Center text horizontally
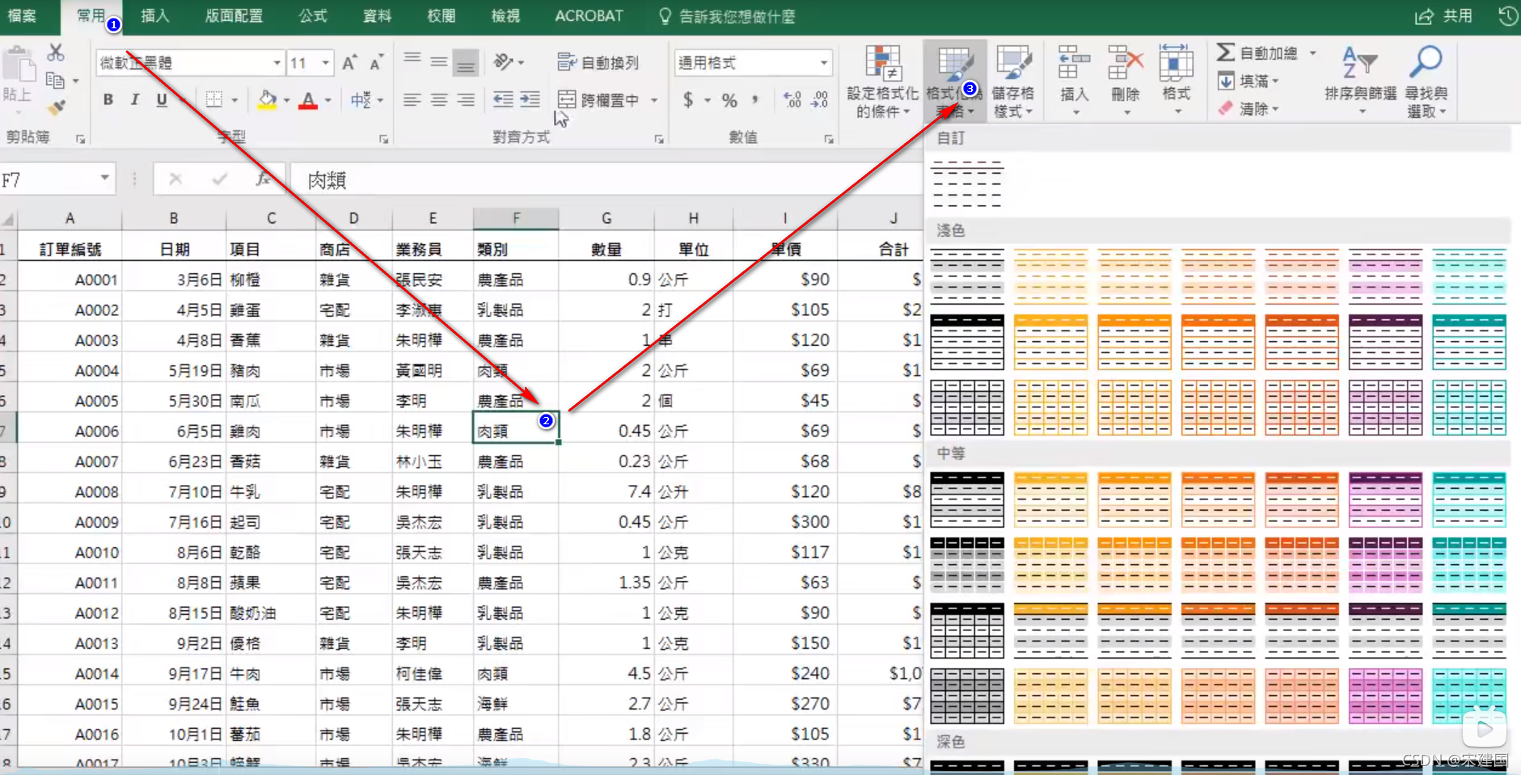The image size is (1521, 775). coord(439,99)
